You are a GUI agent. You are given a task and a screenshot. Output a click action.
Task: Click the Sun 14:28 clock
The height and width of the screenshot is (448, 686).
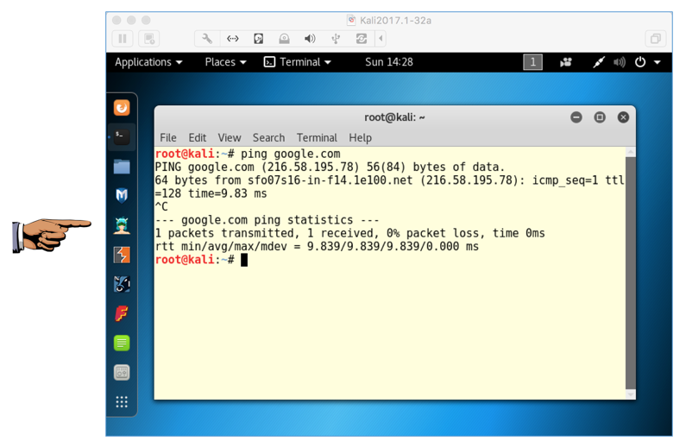(x=389, y=62)
